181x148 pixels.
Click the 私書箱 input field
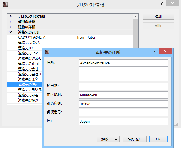pyautogui.click(x=123, y=87)
